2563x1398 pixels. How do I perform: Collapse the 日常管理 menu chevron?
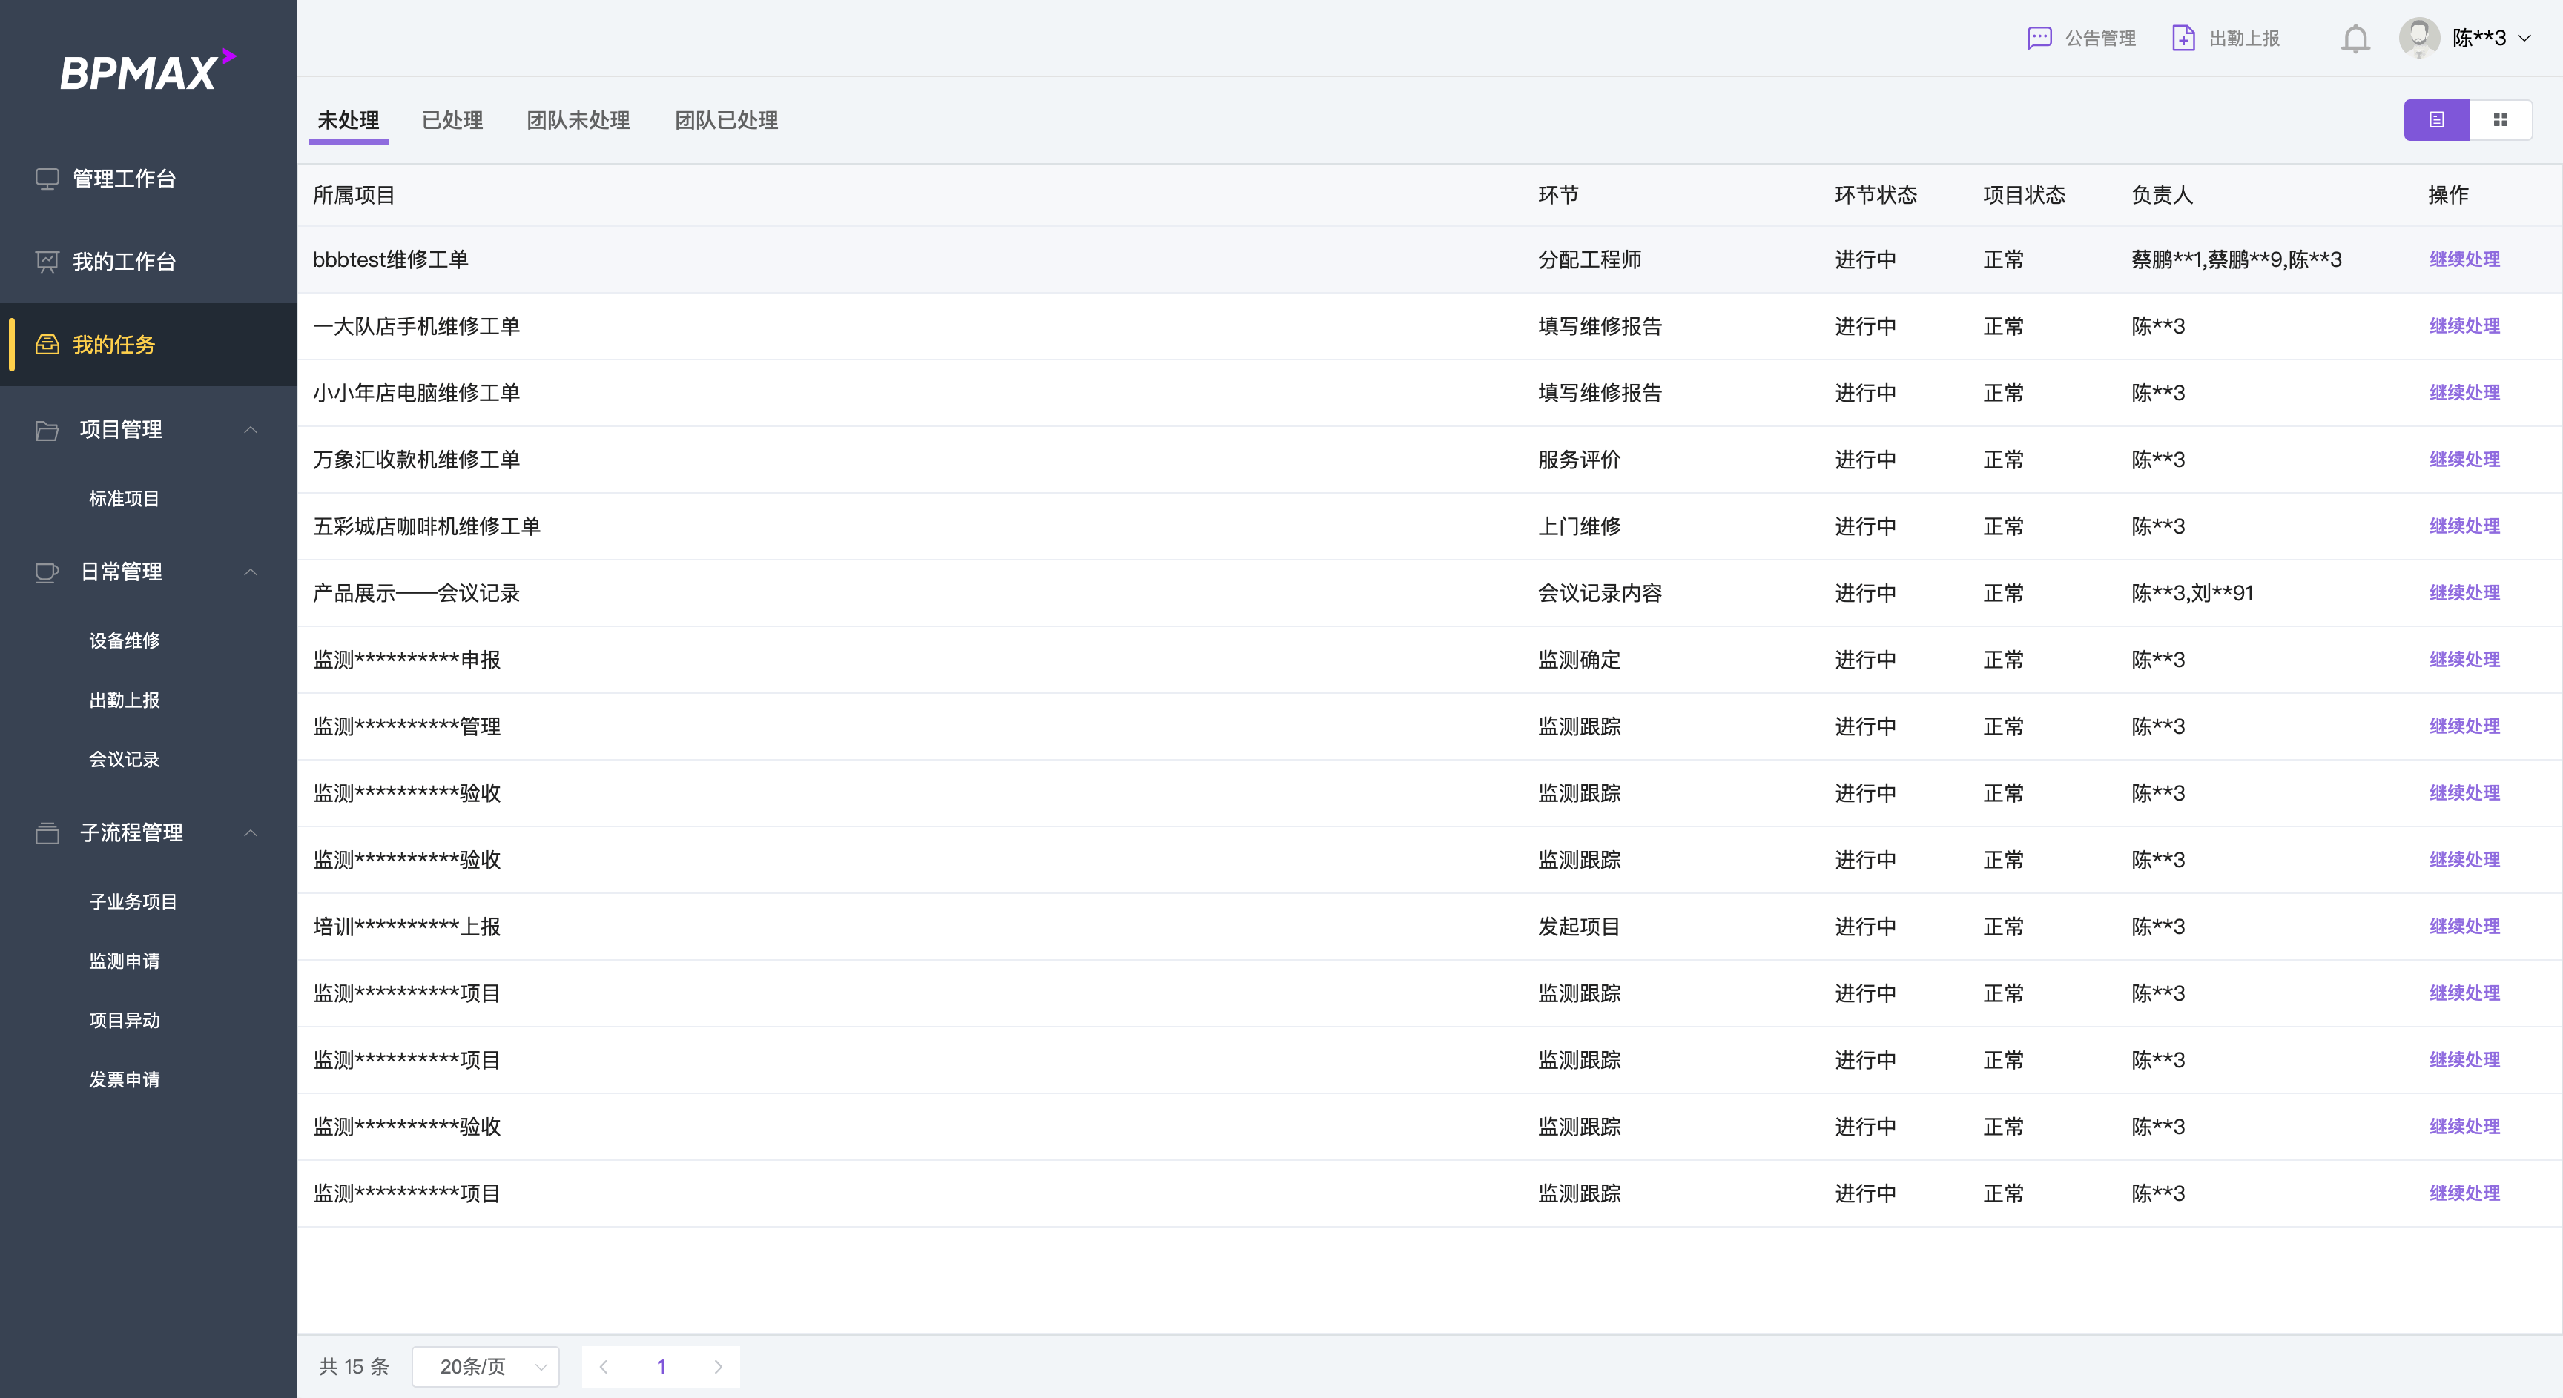tap(251, 572)
